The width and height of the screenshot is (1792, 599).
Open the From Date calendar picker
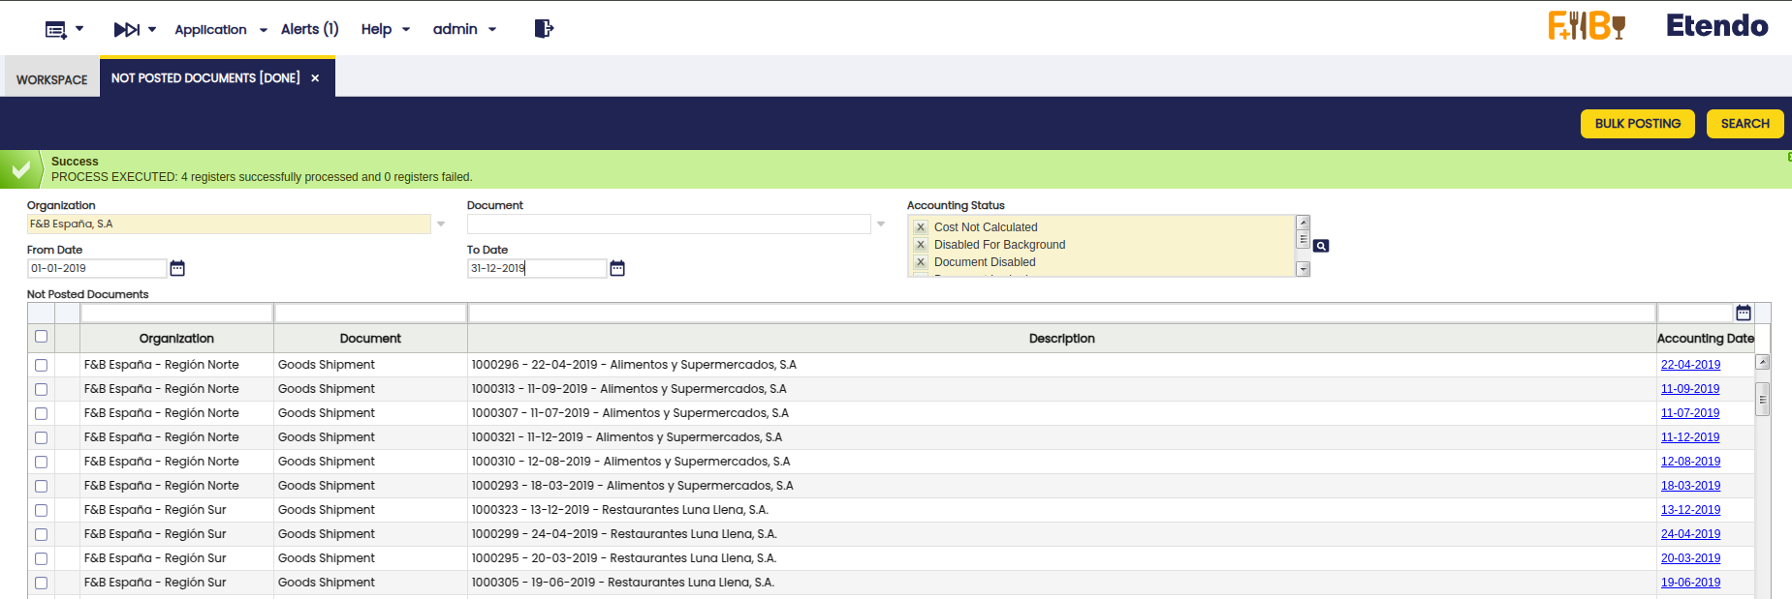[177, 268]
